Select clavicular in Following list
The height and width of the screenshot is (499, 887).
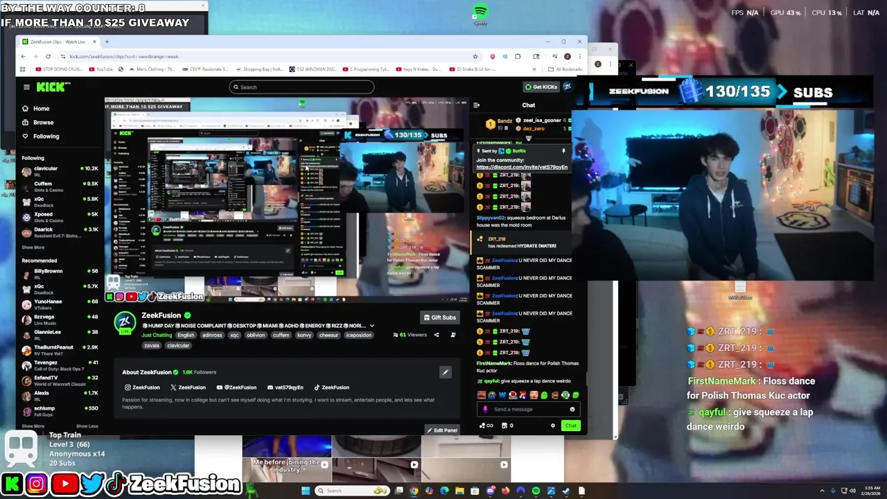[x=61, y=171]
